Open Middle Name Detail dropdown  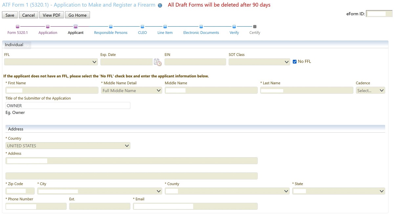[x=131, y=91]
